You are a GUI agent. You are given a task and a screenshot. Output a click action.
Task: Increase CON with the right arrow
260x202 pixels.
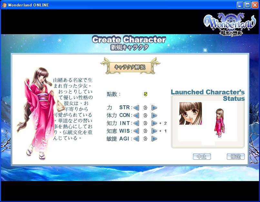(154, 115)
